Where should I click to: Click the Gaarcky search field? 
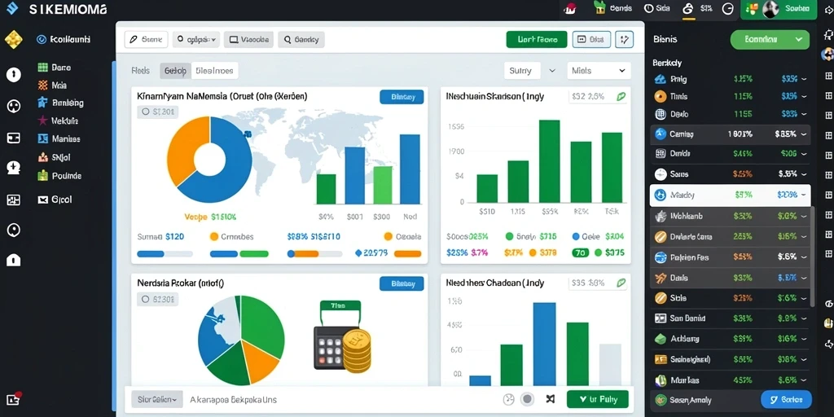pyautogui.click(x=301, y=39)
